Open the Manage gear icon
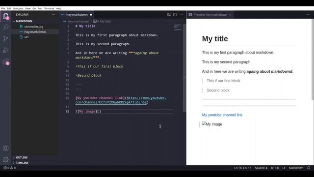 pyautogui.click(x=5, y=159)
